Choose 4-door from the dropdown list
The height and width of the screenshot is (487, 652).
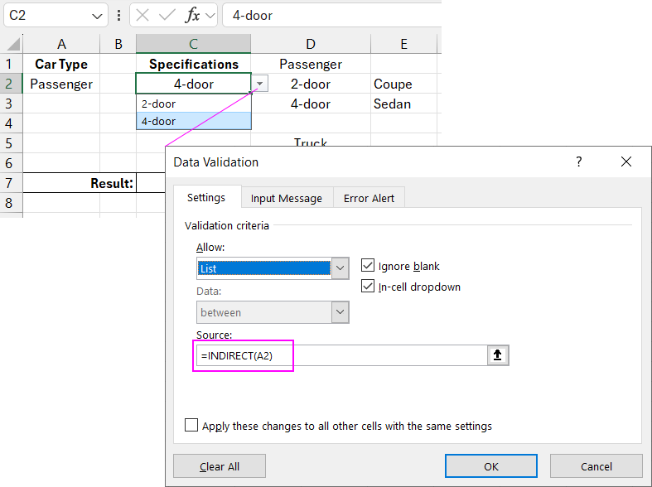(194, 121)
